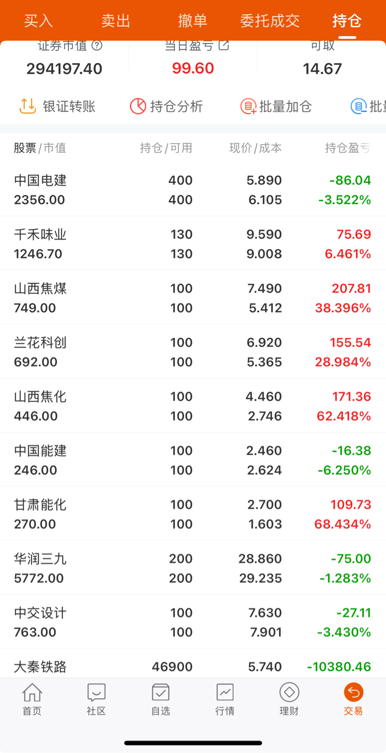Expand the 山西焦煤 holding row
386x753 pixels.
tap(193, 298)
